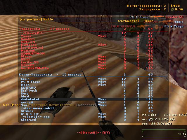Select the last terrorist row 'БеСНuкСМеРТu'
Viewport: 187px width, 140px height.
(x=93, y=68)
